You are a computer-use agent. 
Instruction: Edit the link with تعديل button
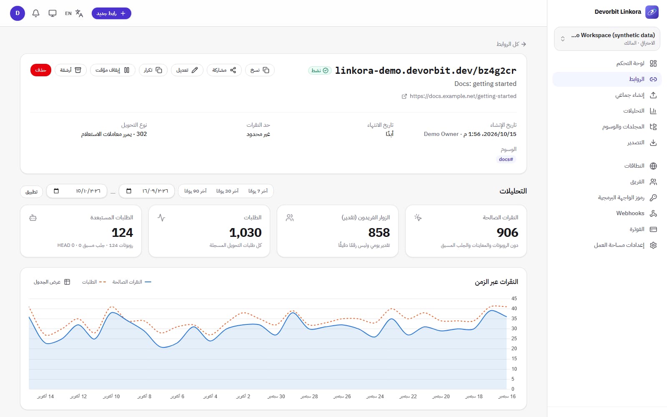point(187,70)
